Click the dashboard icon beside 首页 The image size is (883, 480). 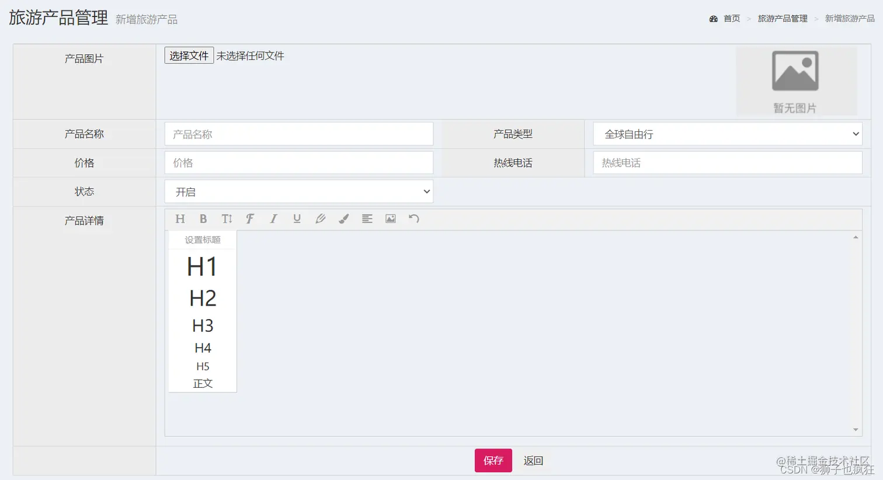point(713,19)
